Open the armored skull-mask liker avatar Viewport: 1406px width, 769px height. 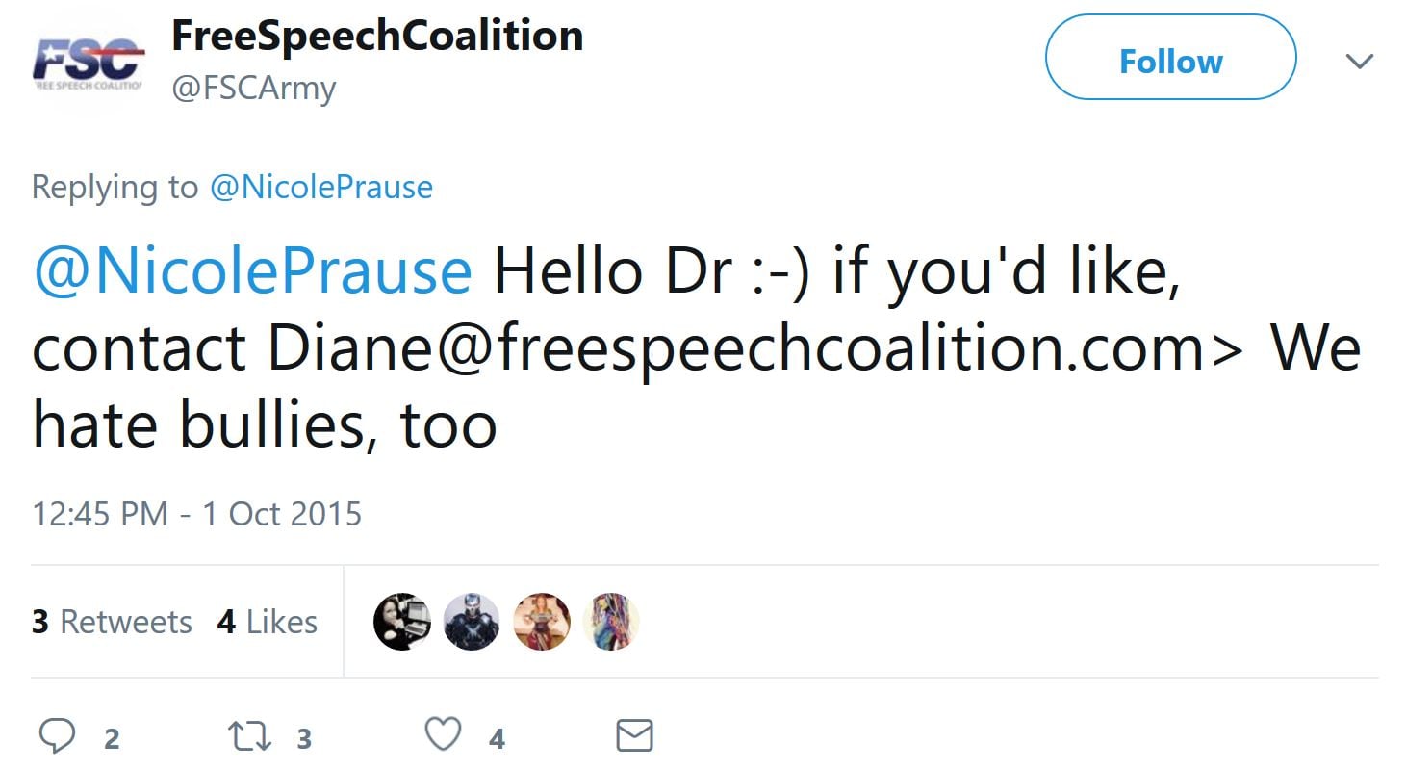[x=472, y=622]
